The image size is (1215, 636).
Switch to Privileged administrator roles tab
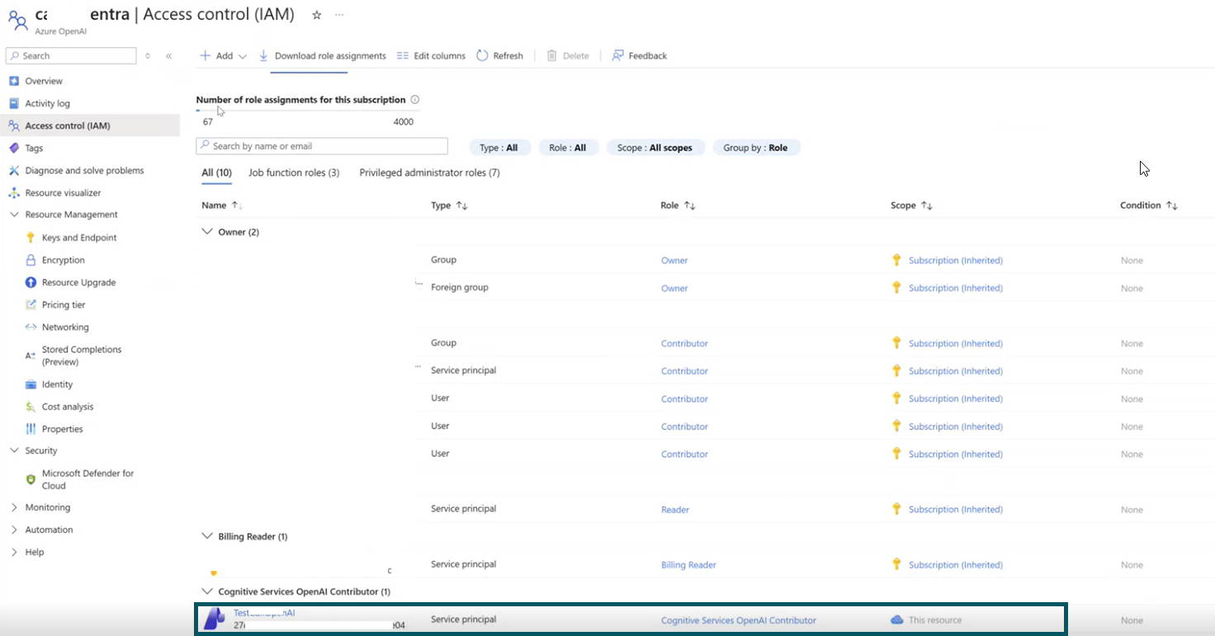tap(429, 172)
